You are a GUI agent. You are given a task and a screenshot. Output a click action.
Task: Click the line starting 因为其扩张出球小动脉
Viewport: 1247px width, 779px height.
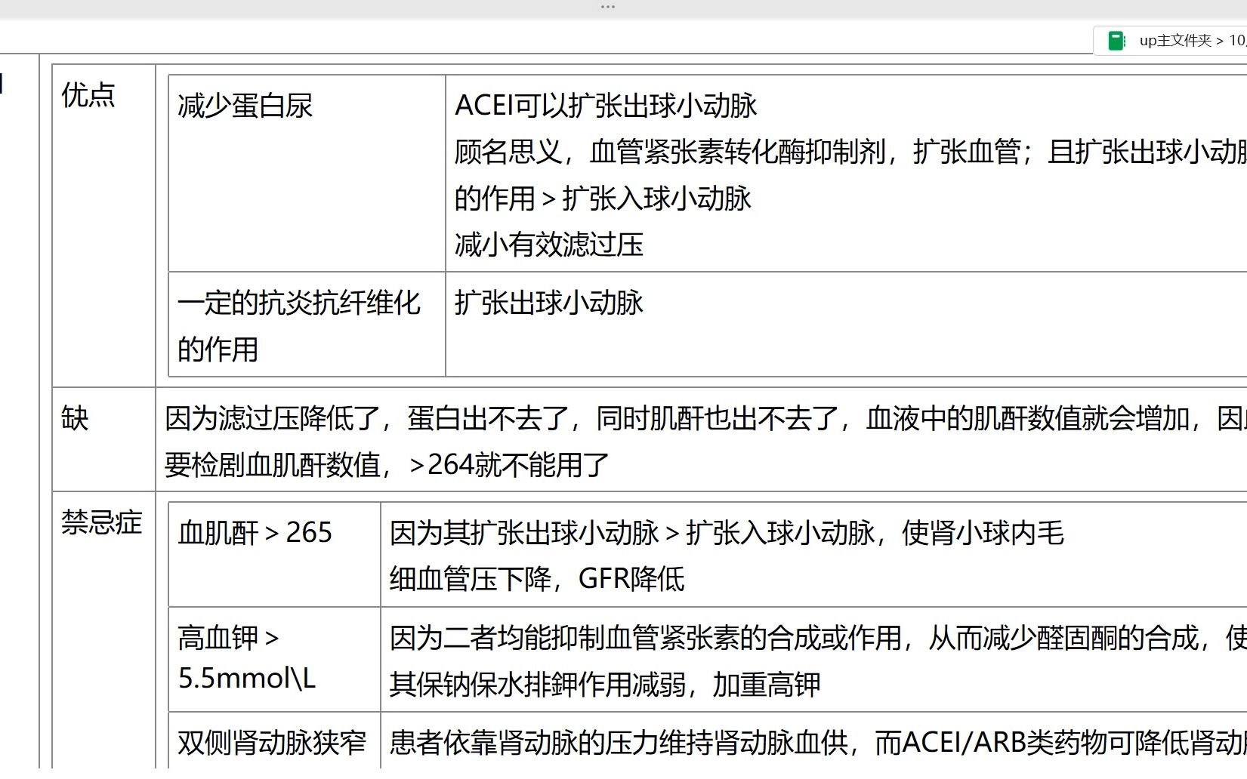tap(727, 533)
